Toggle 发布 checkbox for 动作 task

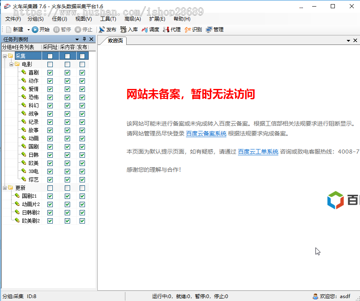click(82, 81)
